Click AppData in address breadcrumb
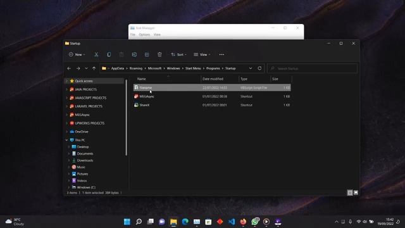Viewport: 405px width, 228px height. (x=118, y=68)
